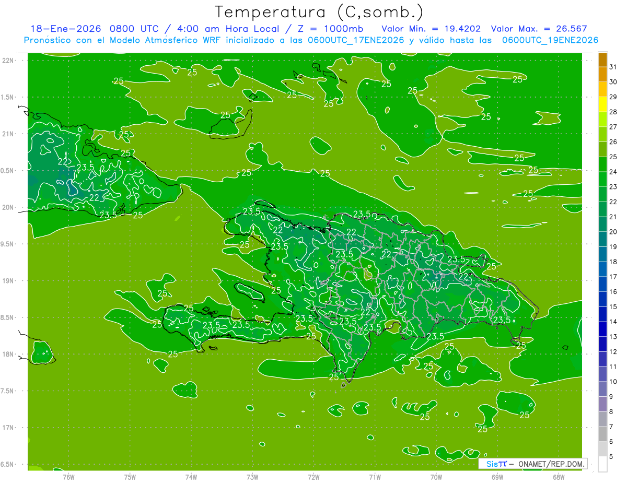The width and height of the screenshot is (627, 484).
Task: Click the '19N' latitude axis label
Action: (8, 281)
